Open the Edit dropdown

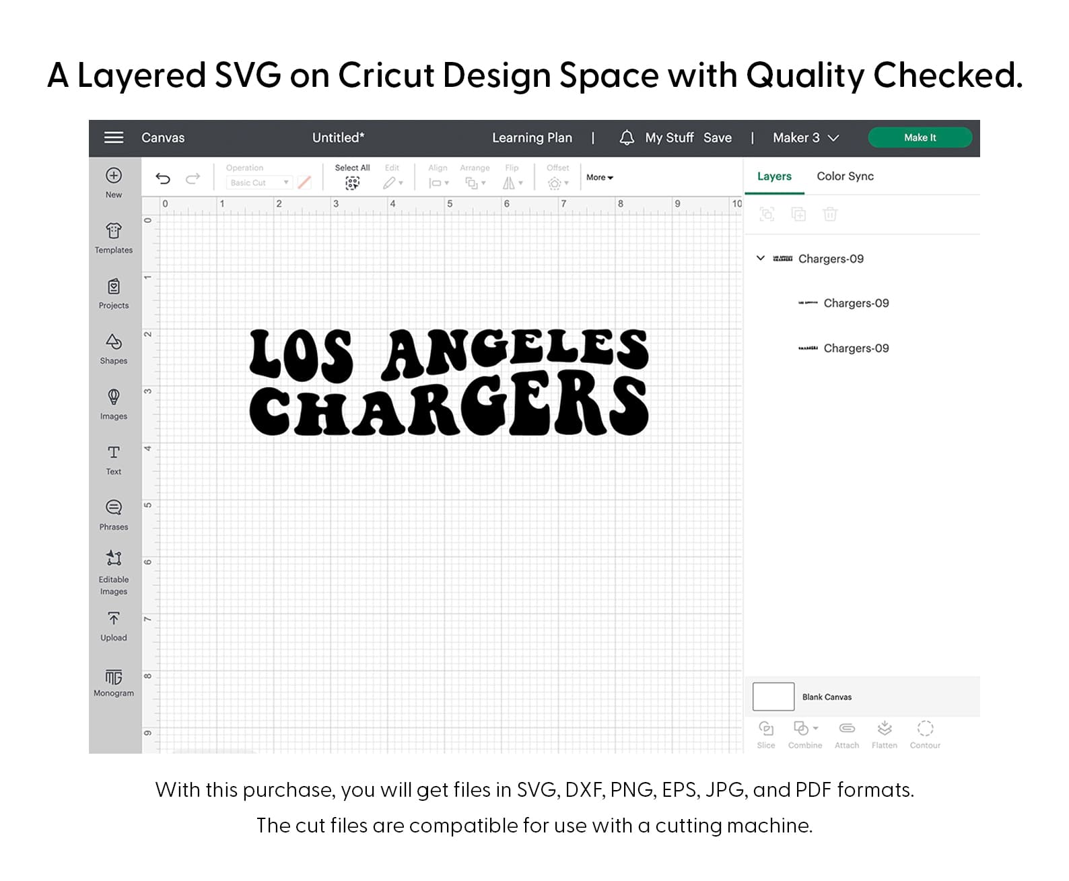click(393, 183)
